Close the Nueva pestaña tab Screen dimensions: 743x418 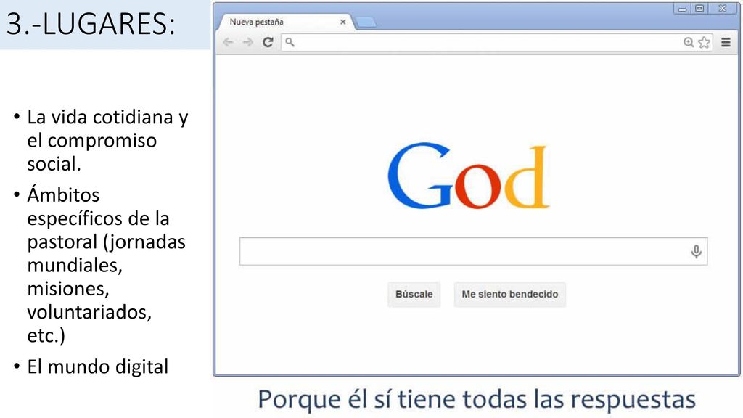(x=343, y=22)
